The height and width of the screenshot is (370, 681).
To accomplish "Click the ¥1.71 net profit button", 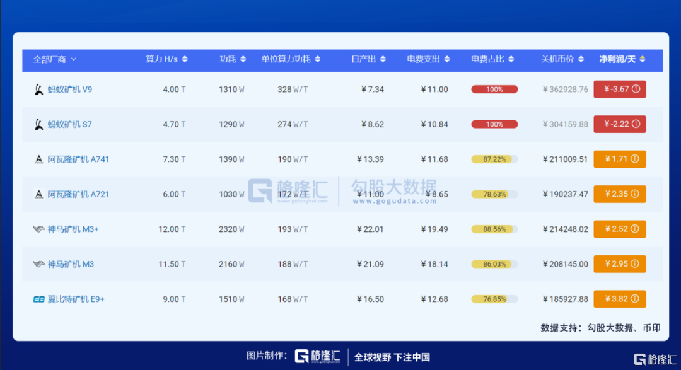I will coord(620,159).
